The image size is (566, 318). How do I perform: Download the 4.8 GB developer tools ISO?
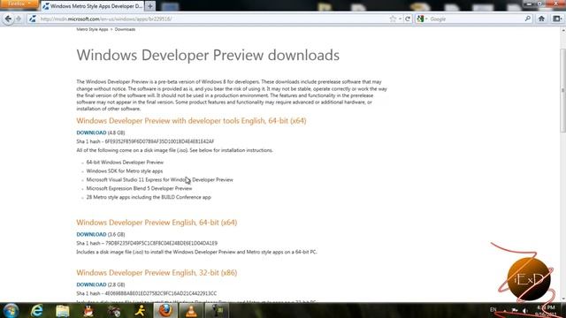tap(91, 132)
